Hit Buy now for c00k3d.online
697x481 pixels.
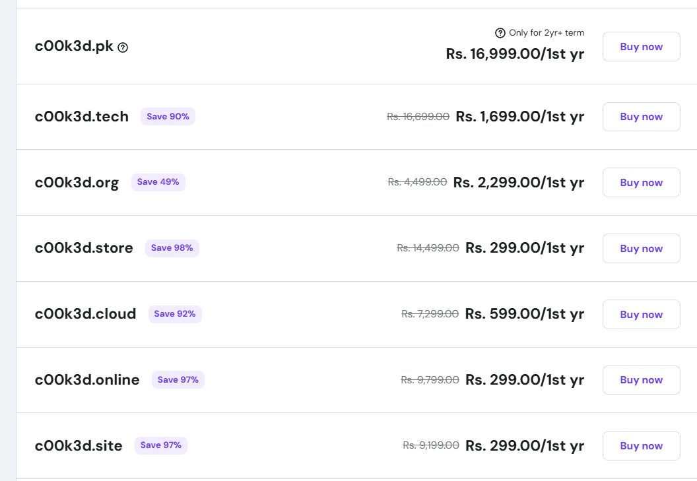click(641, 380)
